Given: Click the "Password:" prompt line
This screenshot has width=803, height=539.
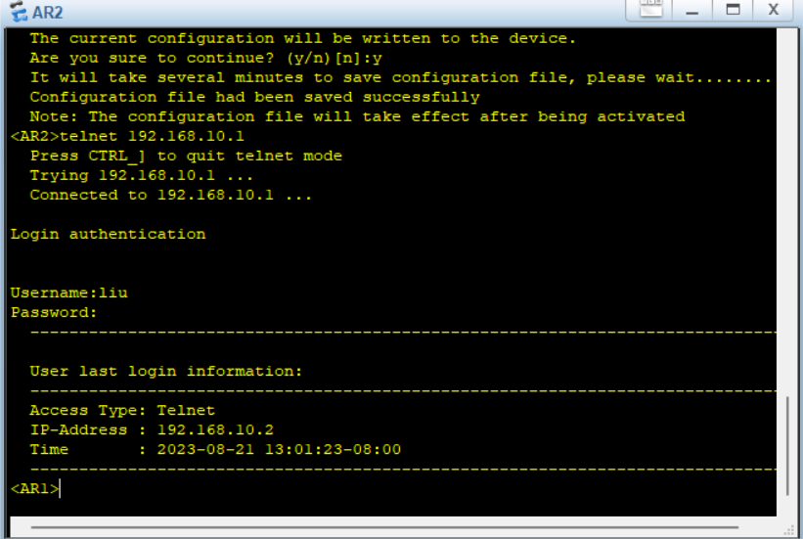Looking at the screenshot, I should point(54,312).
